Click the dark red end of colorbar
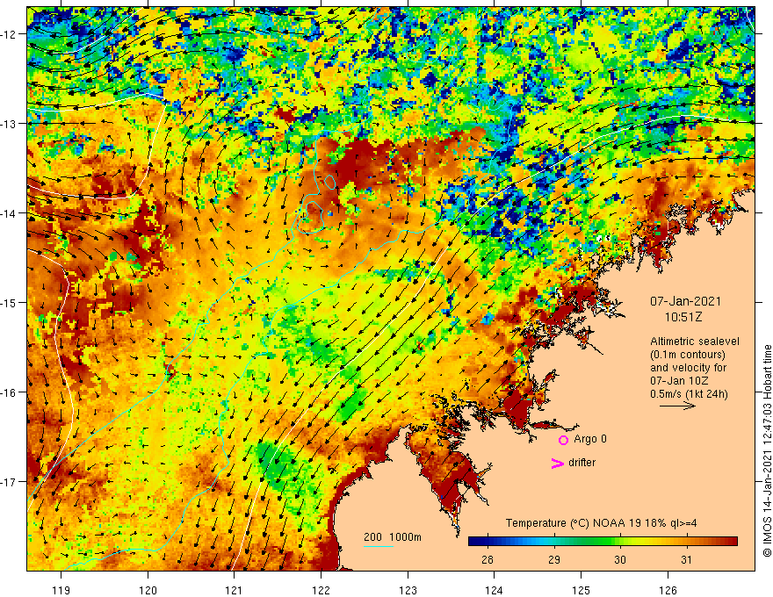 click(732, 542)
